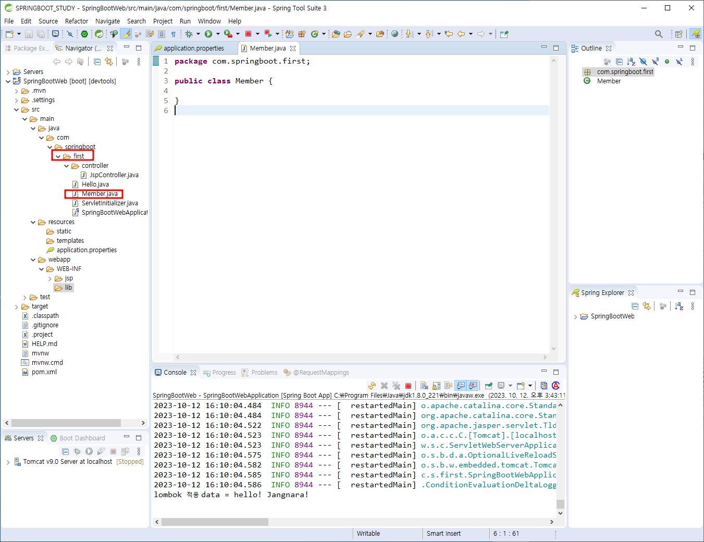Switch to the Package Explorer tab
Image resolution: width=704 pixels, height=542 pixels.
click(27, 48)
